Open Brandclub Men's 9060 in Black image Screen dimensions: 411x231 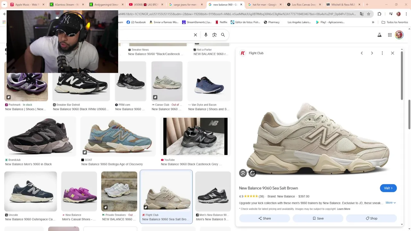point(40,136)
